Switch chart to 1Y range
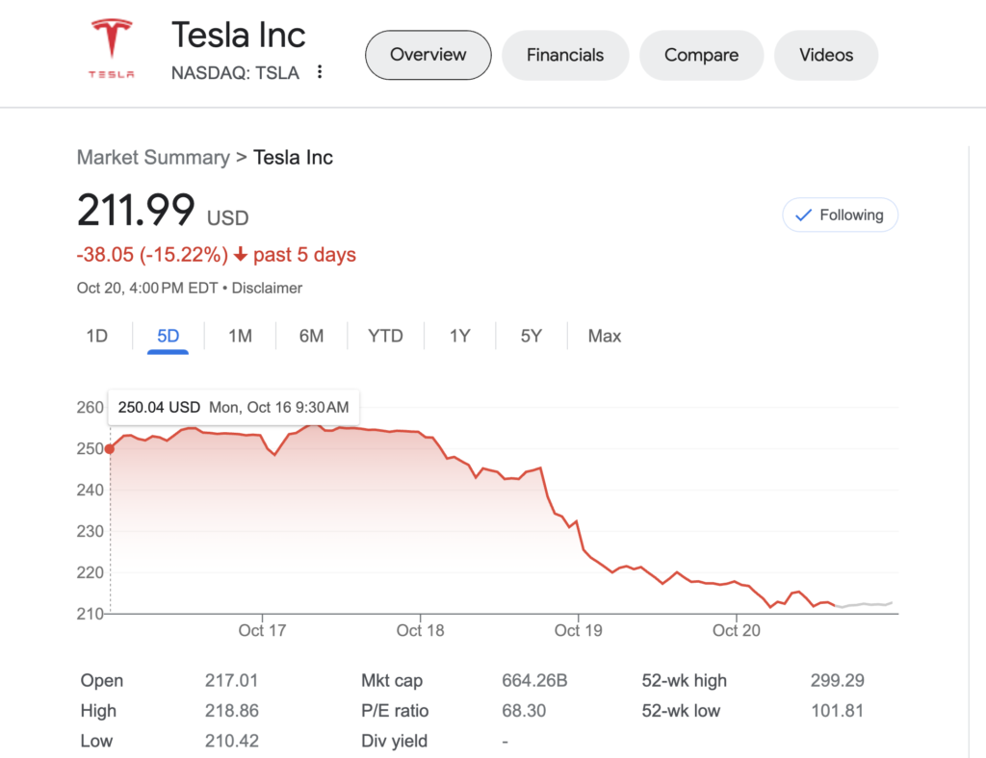The height and width of the screenshot is (758, 986). [459, 336]
